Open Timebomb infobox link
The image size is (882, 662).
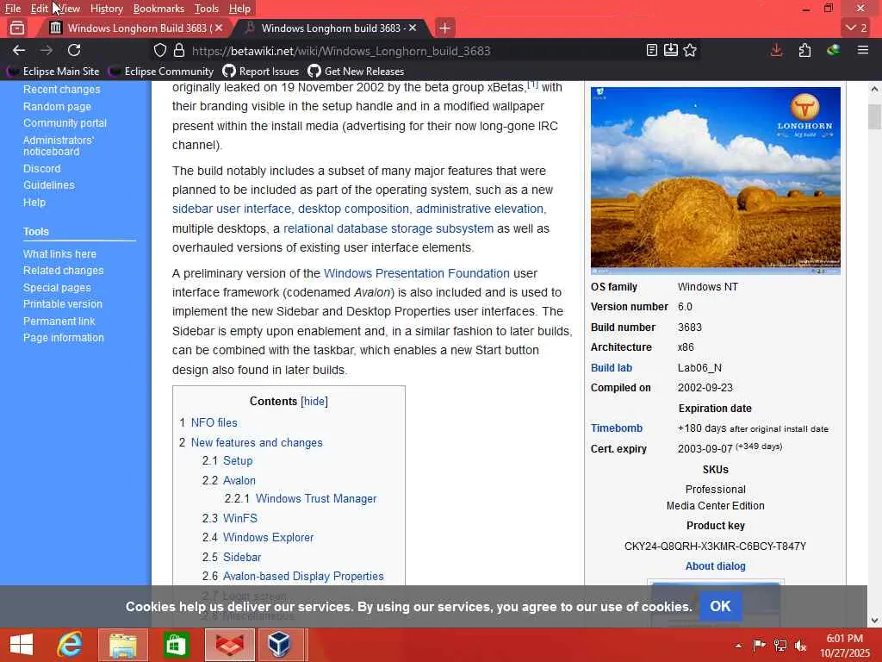tap(616, 428)
